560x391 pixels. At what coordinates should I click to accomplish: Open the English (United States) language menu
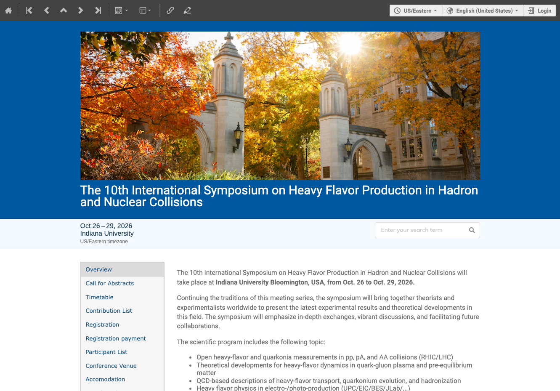[x=483, y=11]
